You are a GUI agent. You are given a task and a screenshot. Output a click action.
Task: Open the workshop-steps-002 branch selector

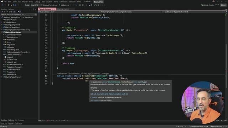point(199,127)
